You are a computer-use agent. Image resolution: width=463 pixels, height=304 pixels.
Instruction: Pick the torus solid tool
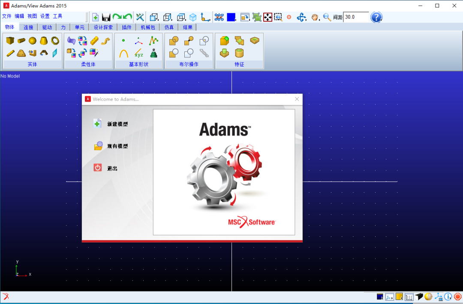coord(55,40)
